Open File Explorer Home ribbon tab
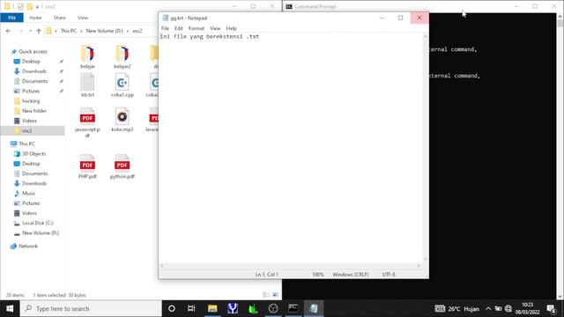The width and height of the screenshot is (564, 317). [35, 18]
